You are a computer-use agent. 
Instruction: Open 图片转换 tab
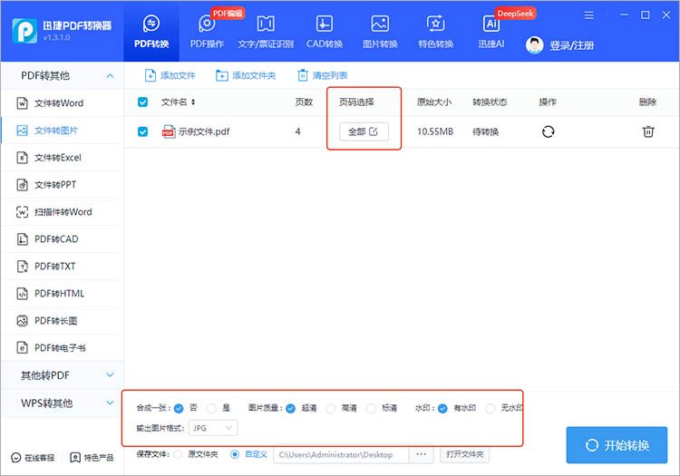tap(380, 32)
